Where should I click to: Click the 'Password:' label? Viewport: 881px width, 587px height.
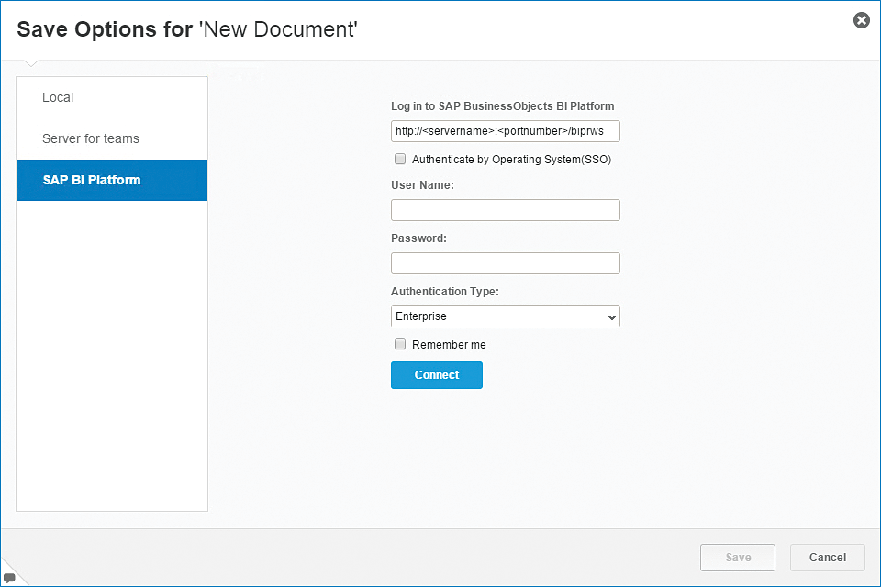point(418,238)
